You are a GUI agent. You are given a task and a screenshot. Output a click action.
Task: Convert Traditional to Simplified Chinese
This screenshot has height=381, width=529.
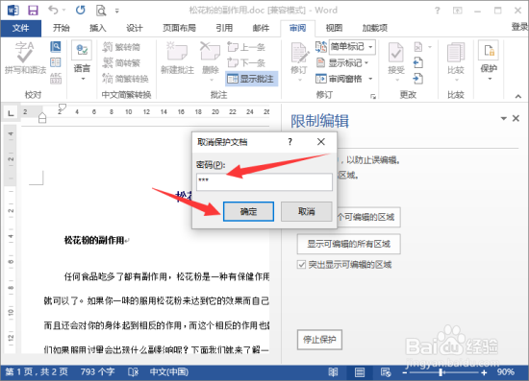click(121, 47)
